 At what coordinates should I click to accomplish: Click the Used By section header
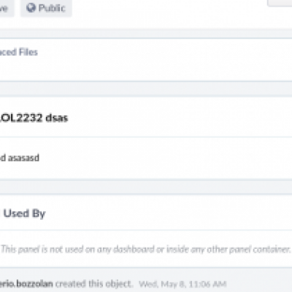click(25, 213)
